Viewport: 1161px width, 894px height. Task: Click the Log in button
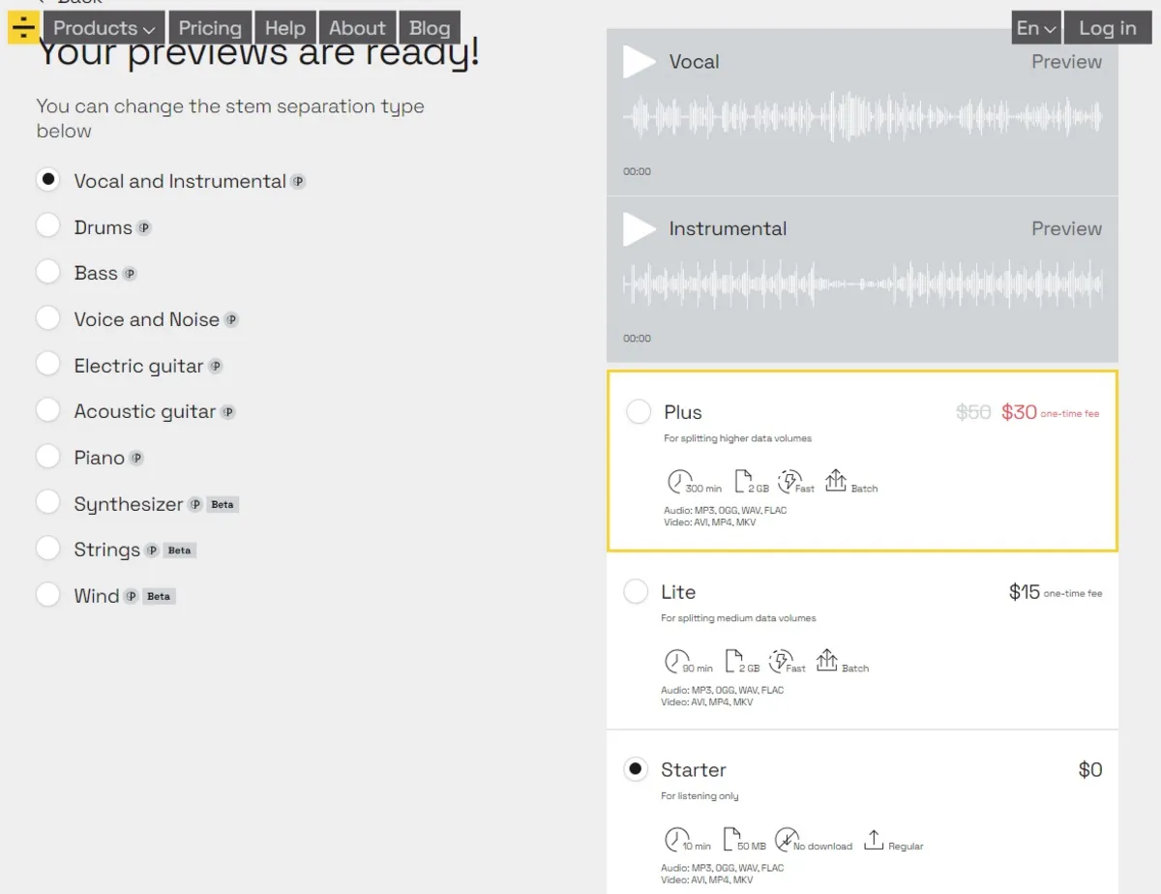(1108, 28)
